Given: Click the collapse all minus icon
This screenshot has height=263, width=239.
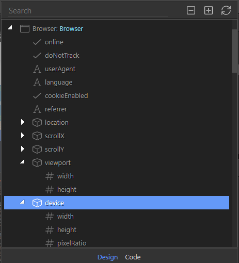Looking at the screenshot, I should point(191,10).
